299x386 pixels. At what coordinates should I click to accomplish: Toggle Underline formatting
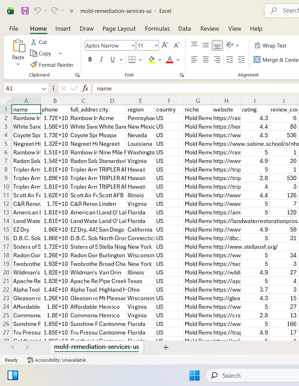113,59
